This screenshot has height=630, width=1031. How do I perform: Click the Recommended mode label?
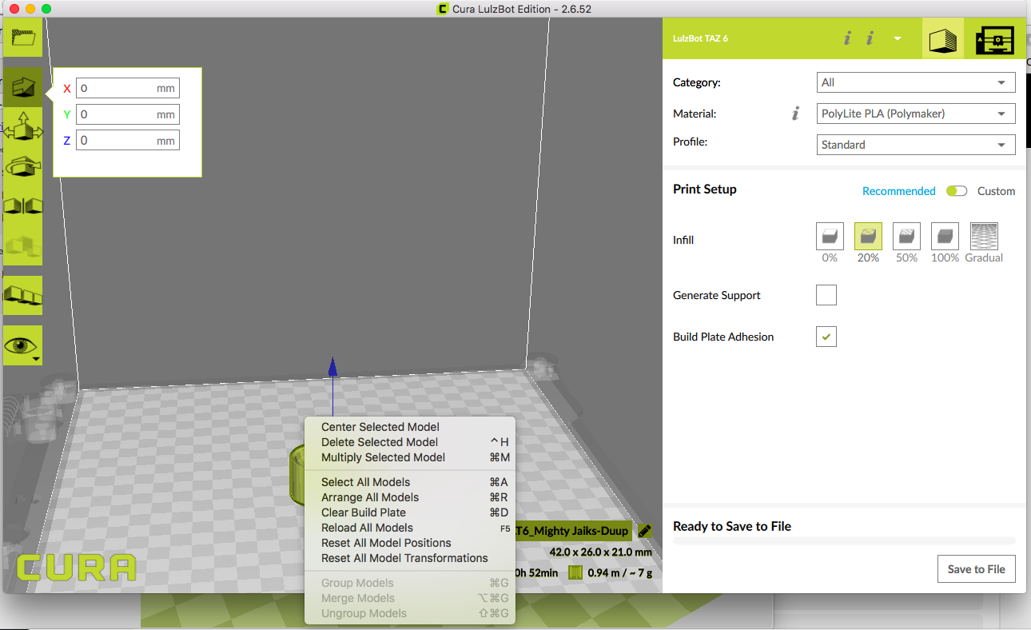click(898, 191)
